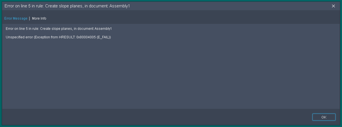
Task: Click the dialog title bar text
Action: click(x=67, y=6)
